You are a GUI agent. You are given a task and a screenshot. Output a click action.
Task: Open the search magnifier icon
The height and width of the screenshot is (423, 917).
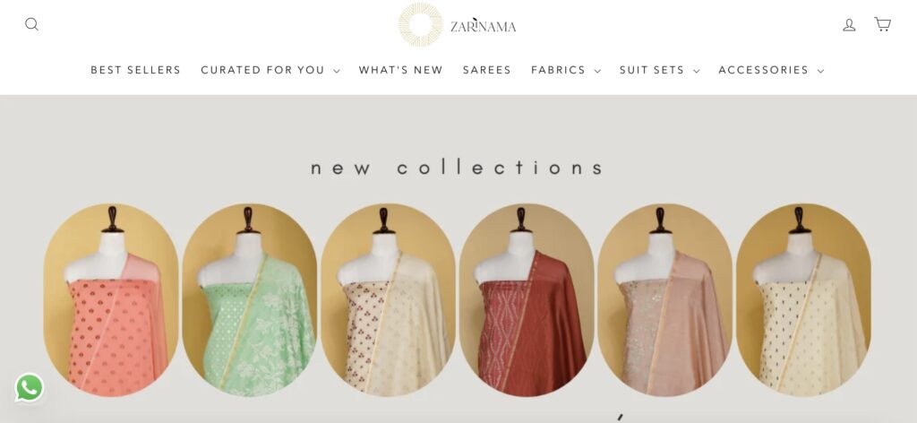(x=31, y=24)
